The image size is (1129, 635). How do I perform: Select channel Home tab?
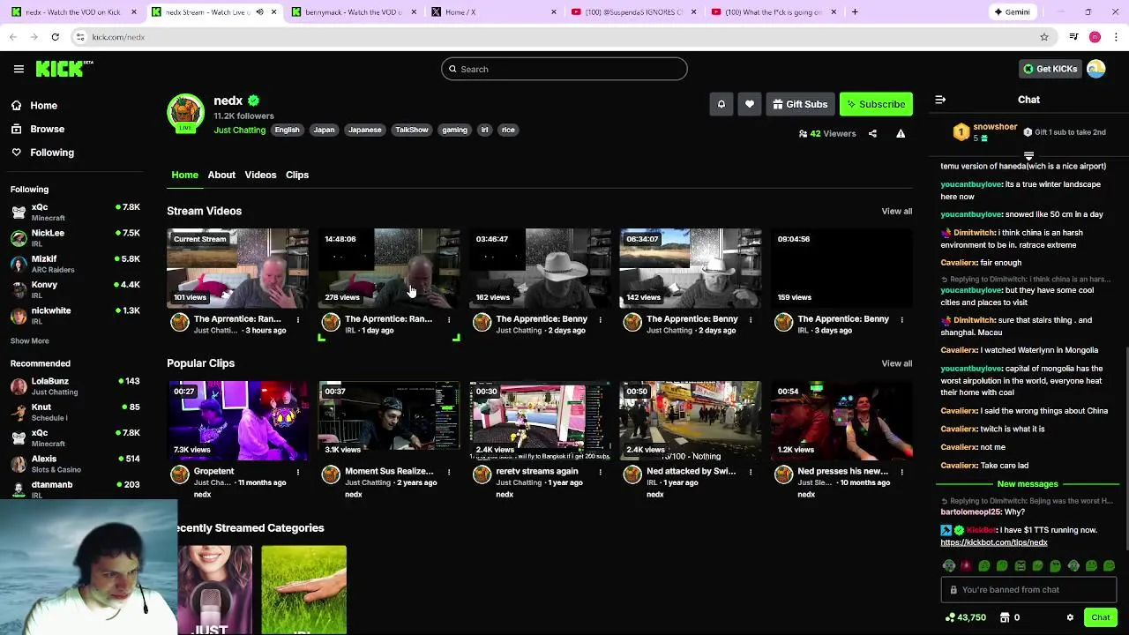click(x=184, y=175)
